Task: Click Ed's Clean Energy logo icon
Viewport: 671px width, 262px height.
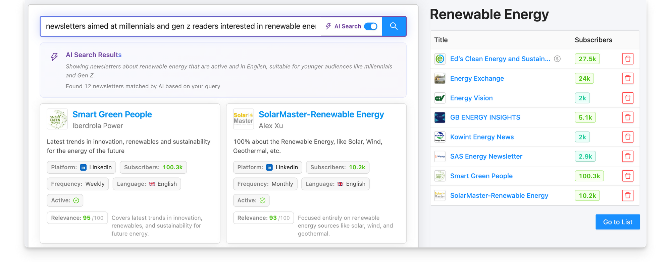Action: (x=440, y=59)
